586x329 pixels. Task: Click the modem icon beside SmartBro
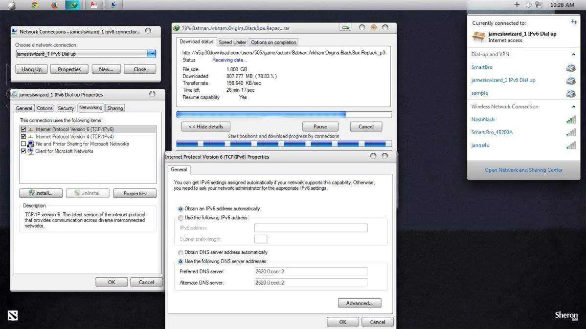point(570,67)
